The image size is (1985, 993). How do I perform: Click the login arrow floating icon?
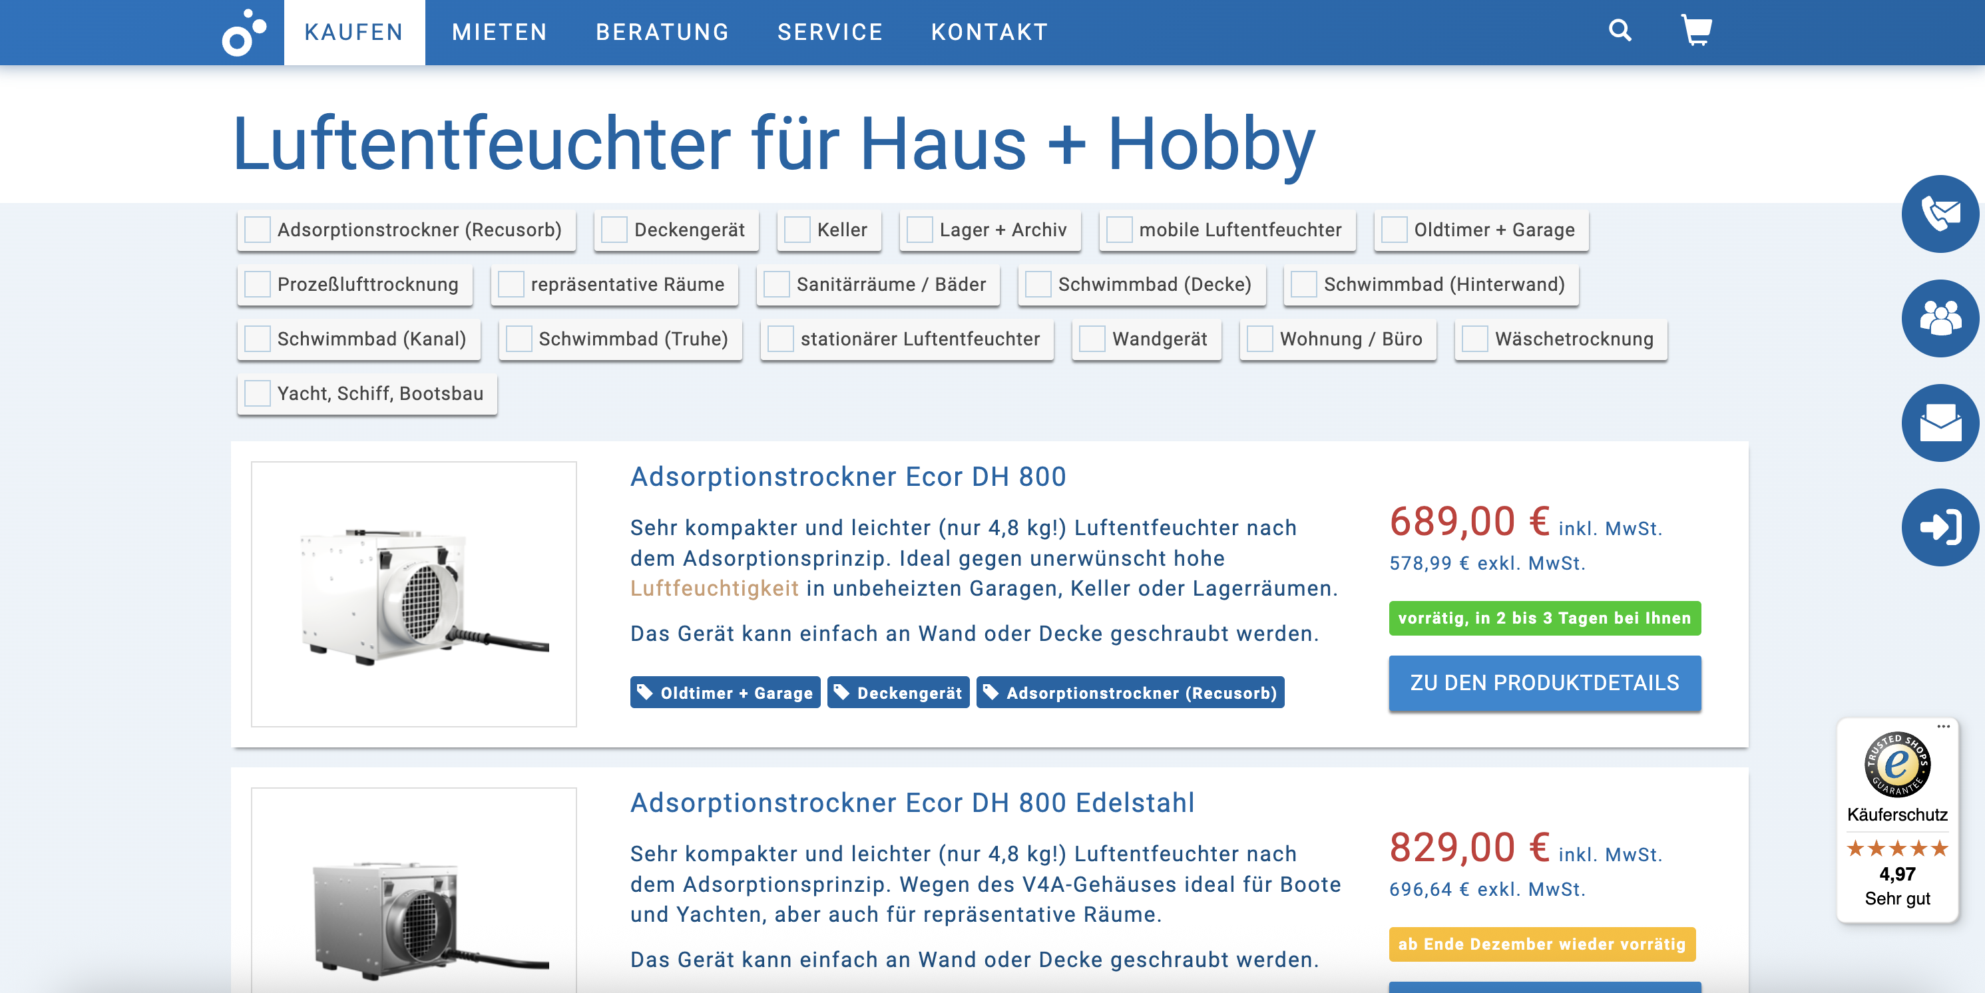1940,528
